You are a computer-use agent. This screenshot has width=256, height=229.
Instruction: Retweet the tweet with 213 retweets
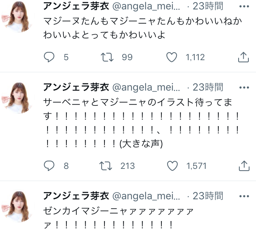106,166
